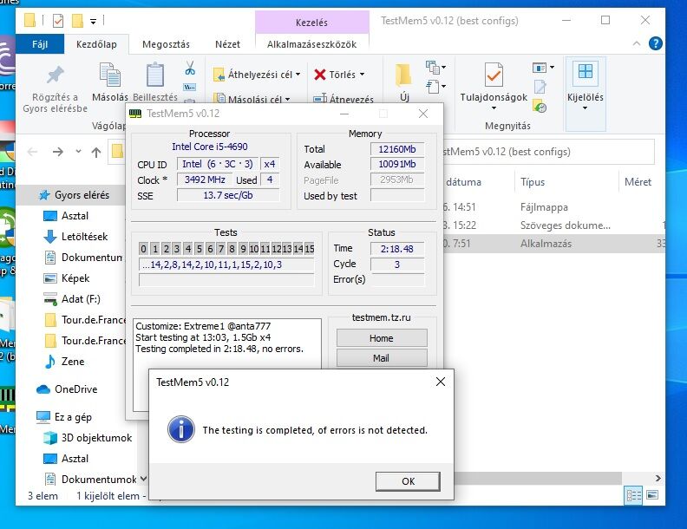The height and width of the screenshot is (529, 687).
Task: Open Képek in the sidebar
Action: click(75, 278)
